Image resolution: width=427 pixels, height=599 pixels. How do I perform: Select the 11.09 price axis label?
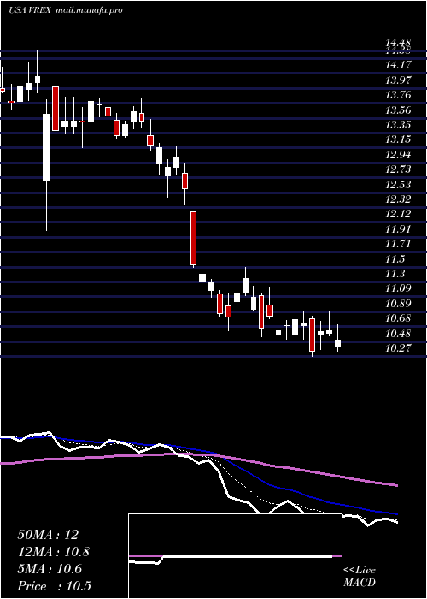[399, 288]
